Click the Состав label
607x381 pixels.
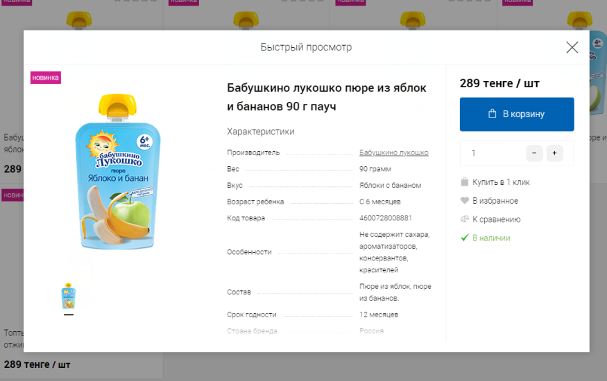pyautogui.click(x=239, y=292)
